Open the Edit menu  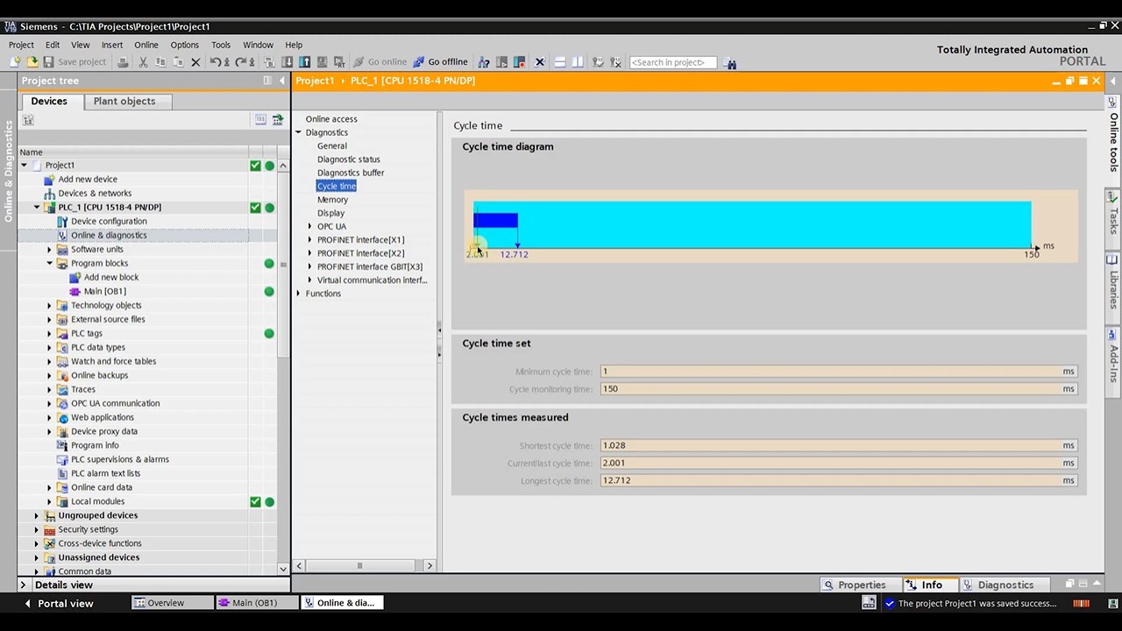click(x=53, y=45)
